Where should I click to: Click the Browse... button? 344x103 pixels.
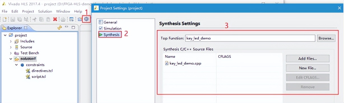(x=326, y=38)
